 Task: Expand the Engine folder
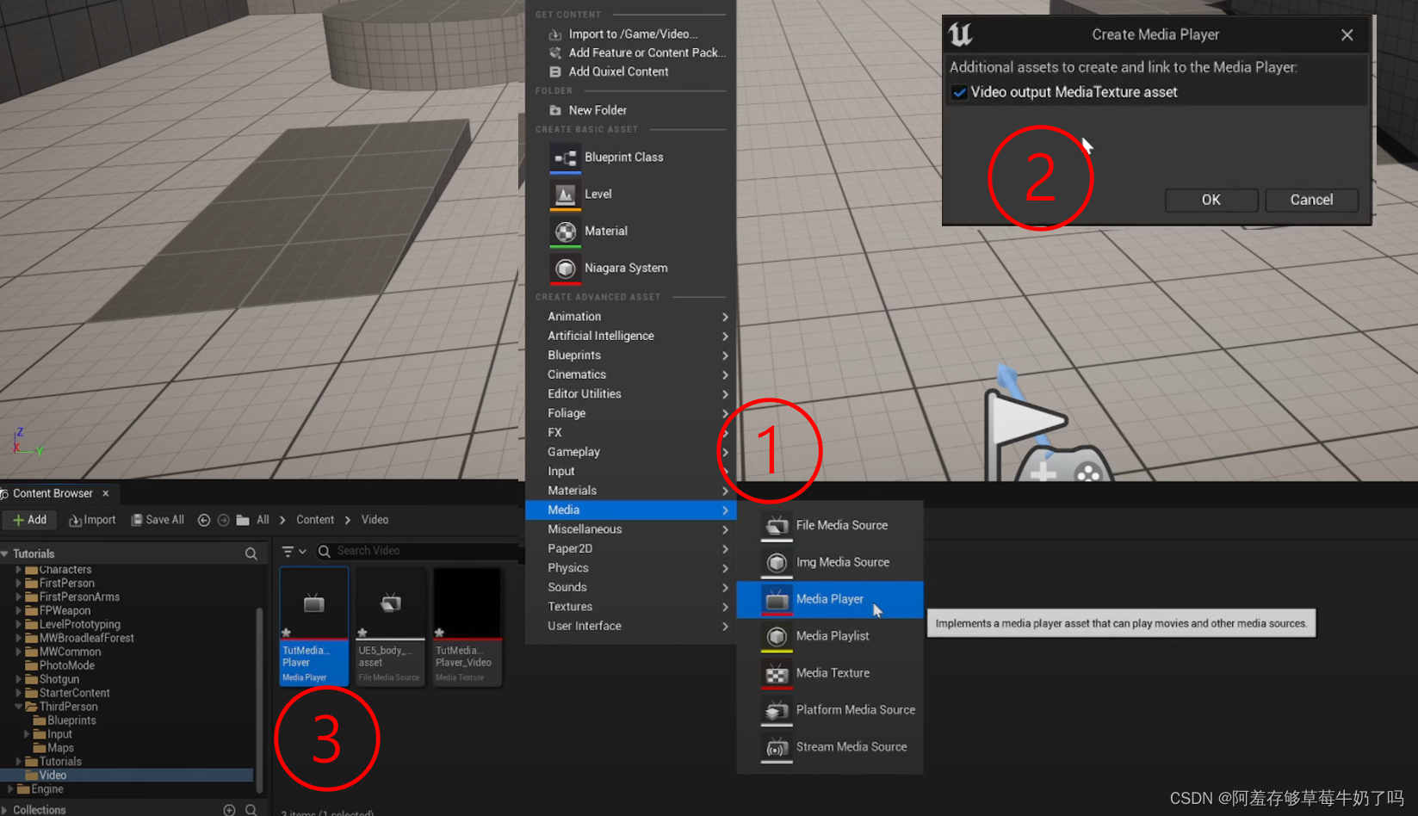(x=10, y=788)
